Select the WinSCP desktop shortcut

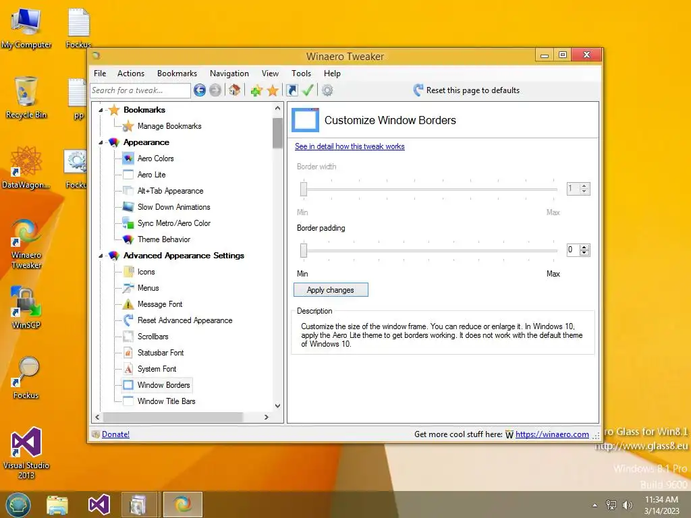pyautogui.click(x=26, y=308)
